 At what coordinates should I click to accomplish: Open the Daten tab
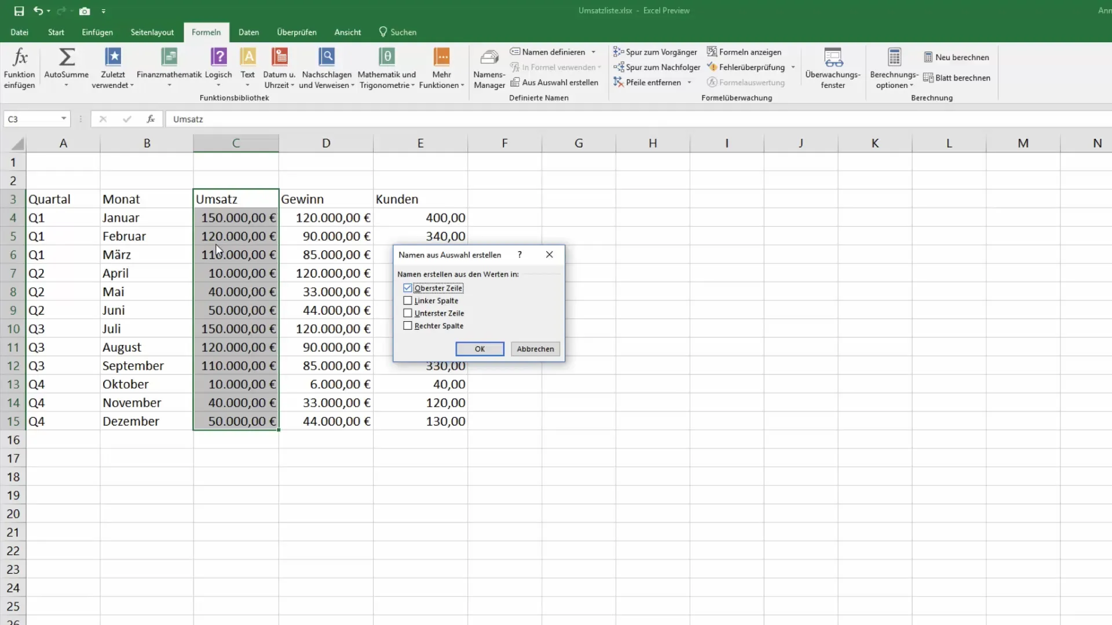pyautogui.click(x=248, y=32)
